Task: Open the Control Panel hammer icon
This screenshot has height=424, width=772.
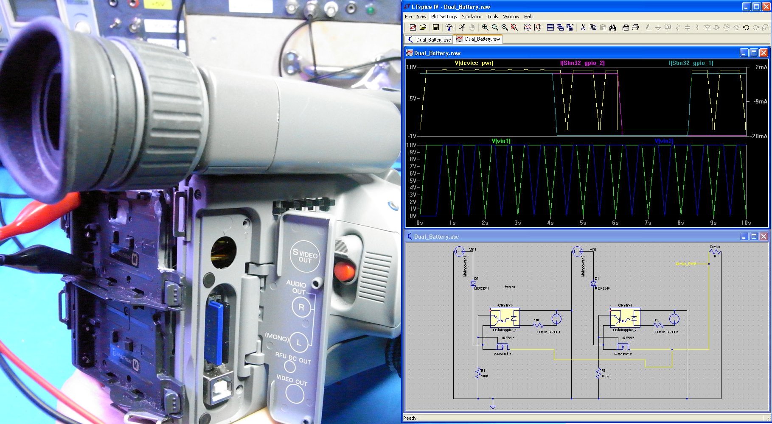Action: [449, 28]
